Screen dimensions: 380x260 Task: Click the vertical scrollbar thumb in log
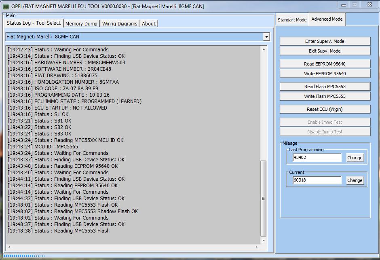[264, 199]
